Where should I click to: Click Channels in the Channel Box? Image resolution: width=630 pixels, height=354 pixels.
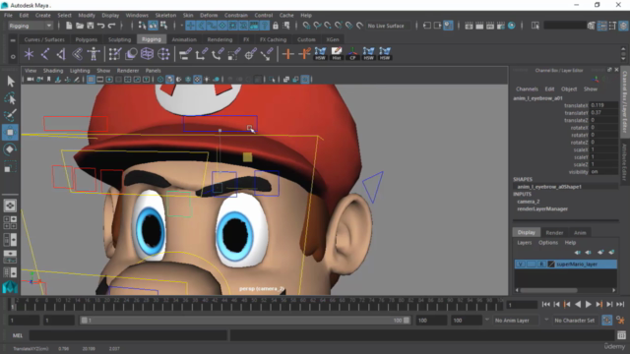point(527,89)
